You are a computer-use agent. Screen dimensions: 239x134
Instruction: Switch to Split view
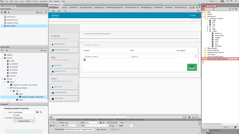click(x=59, y=11)
